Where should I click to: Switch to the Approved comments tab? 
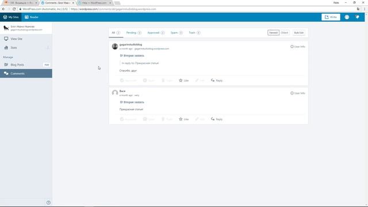tap(156, 33)
